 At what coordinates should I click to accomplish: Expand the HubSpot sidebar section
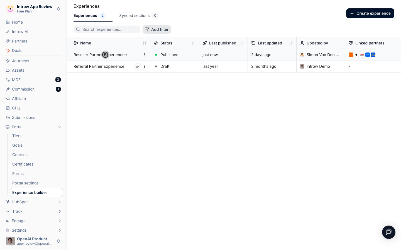click(60, 202)
